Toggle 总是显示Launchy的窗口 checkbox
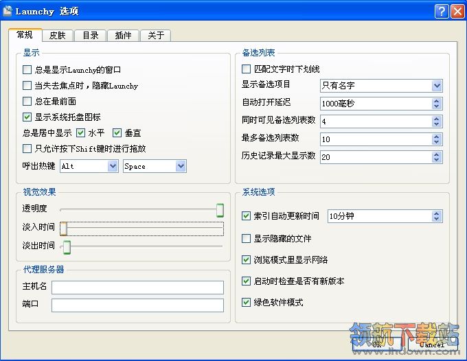467x361 pixels. [x=27, y=70]
